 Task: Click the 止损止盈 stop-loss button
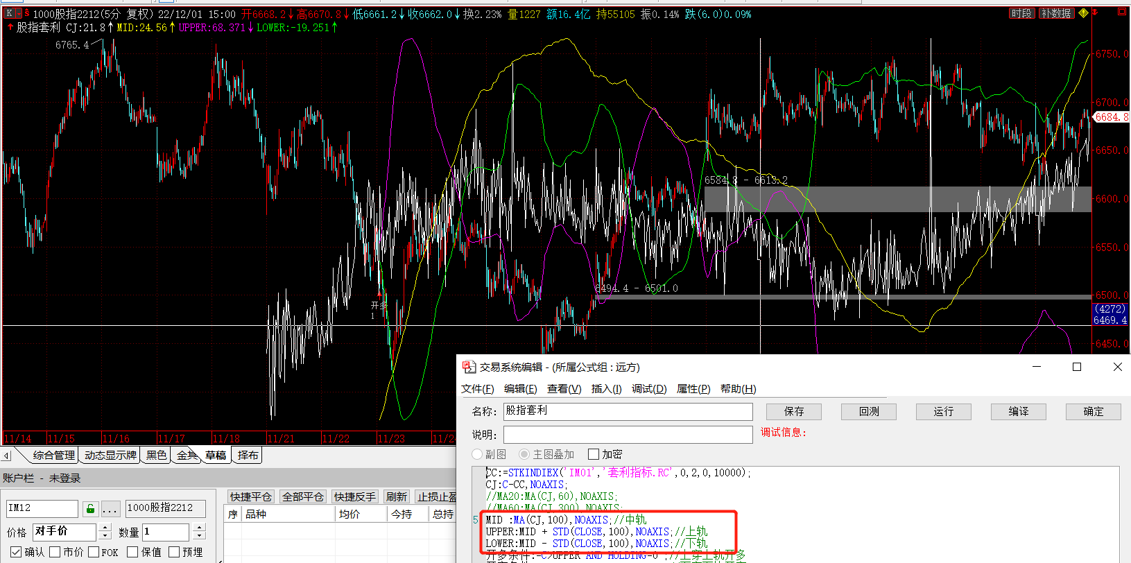click(436, 496)
